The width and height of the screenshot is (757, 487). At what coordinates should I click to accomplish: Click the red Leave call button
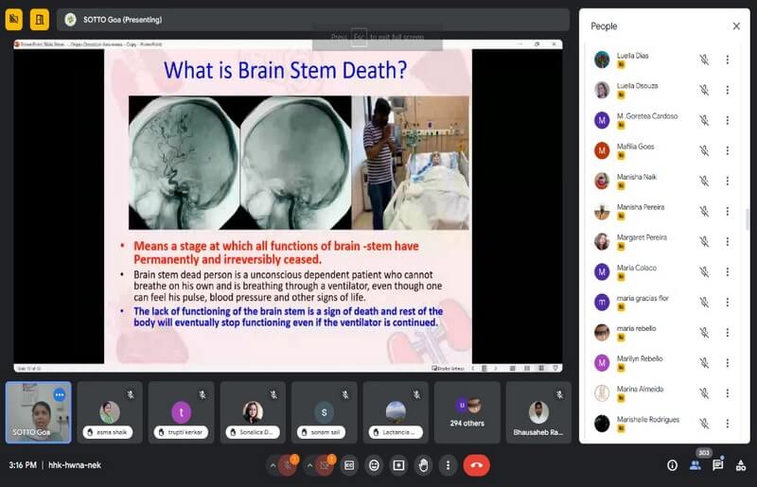pos(475,465)
